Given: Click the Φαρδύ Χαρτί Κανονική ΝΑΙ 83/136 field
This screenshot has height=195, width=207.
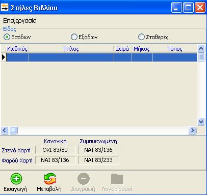Looking at the screenshot, I should pos(55,160).
